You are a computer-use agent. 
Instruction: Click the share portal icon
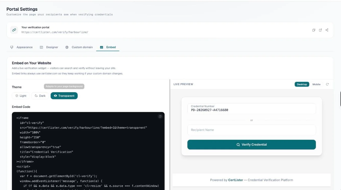tap(327, 30)
